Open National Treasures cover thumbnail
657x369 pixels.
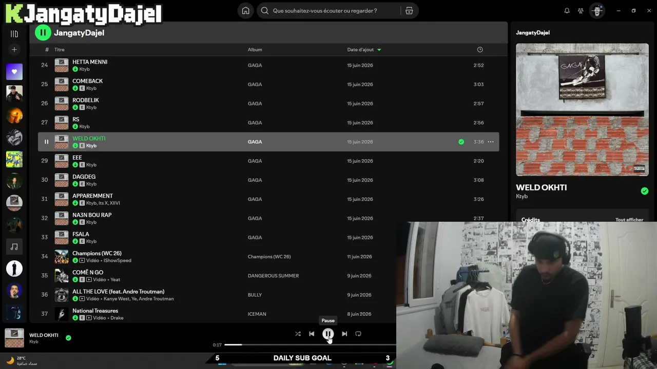coord(62,314)
